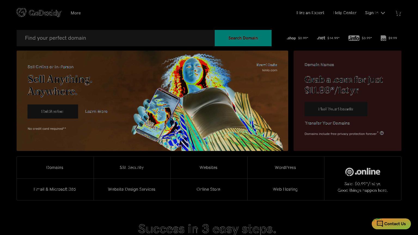The height and width of the screenshot is (235, 418).
Task: Click the No credit card required note
Action: [47, 129]
